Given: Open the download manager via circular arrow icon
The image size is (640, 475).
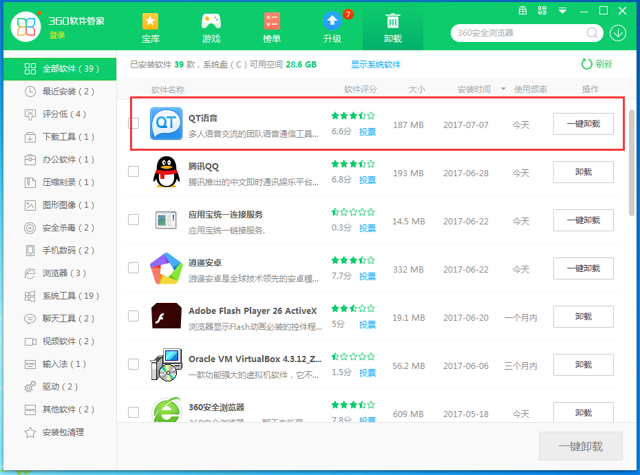Looking at the screenshot, I should tap(618, 33).
